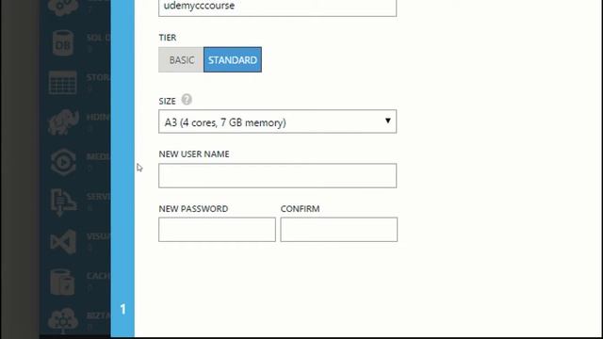Open Cache icon in sidebar
603x339 pixels.
point(63,282)
